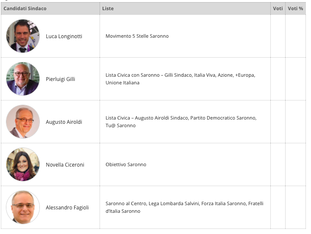Select the Voti column header
Screen dimensions: 311x234
click(278, 8)
